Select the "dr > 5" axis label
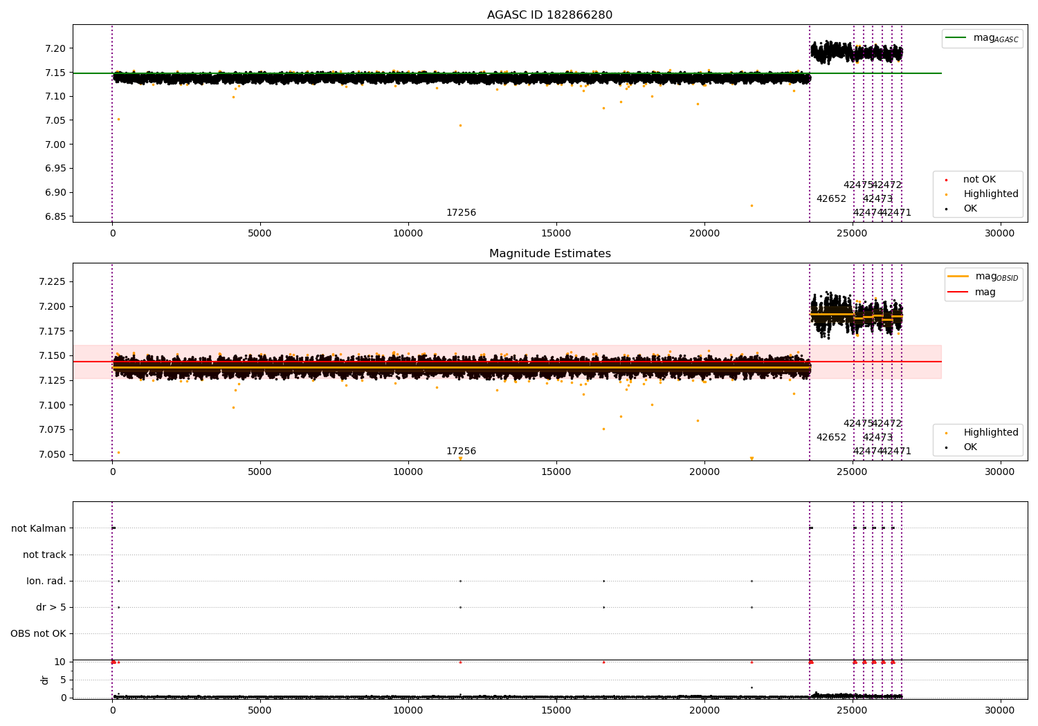1038x726 pixels. tap(51, 608)
